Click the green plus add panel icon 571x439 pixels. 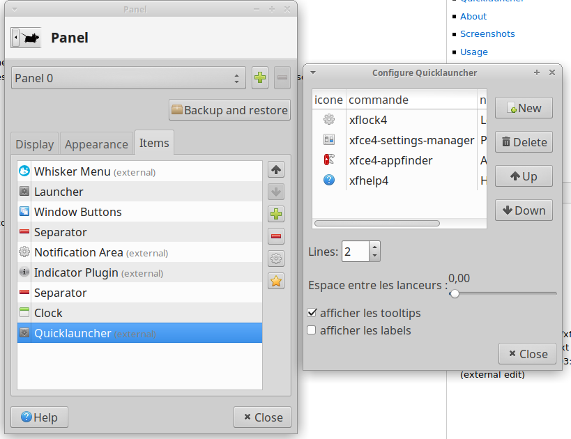tap(259, 78)
